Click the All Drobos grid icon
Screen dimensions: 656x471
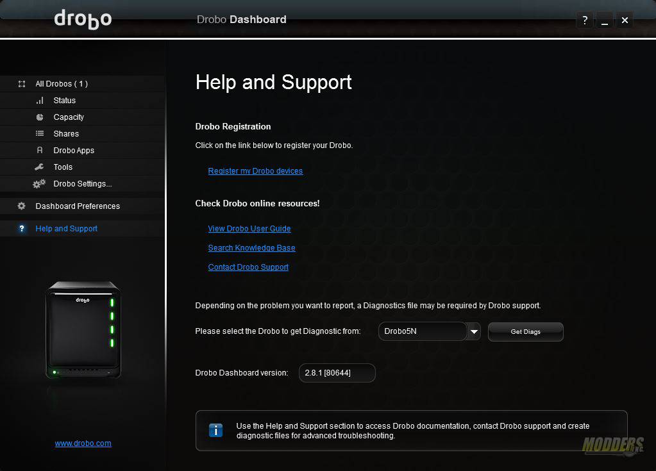(x=22, y=84)
